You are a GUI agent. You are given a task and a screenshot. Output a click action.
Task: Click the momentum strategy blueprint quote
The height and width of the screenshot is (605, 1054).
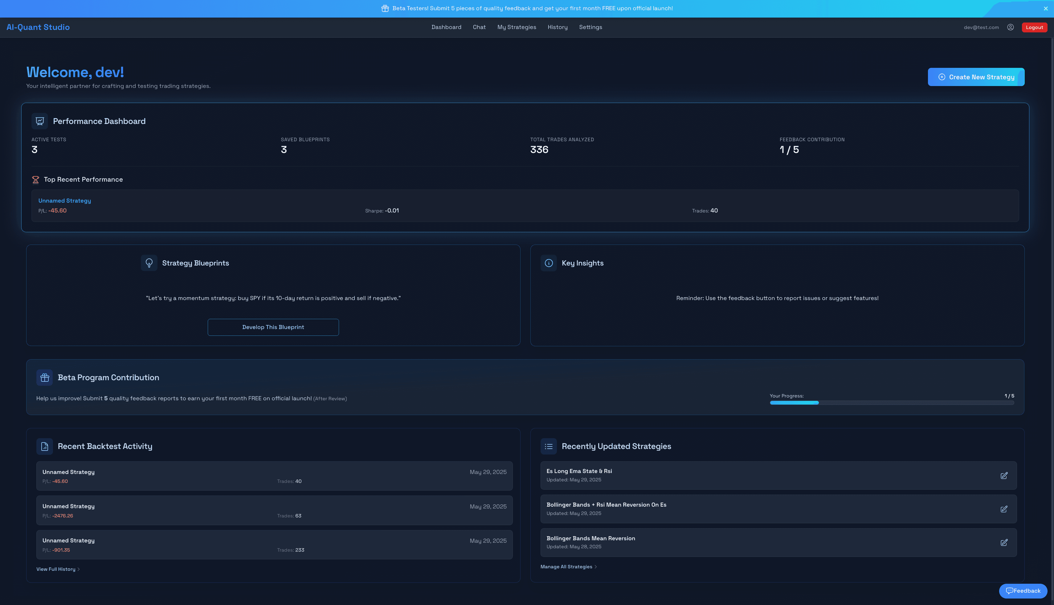pyautogui.click(x=273, y=298)
